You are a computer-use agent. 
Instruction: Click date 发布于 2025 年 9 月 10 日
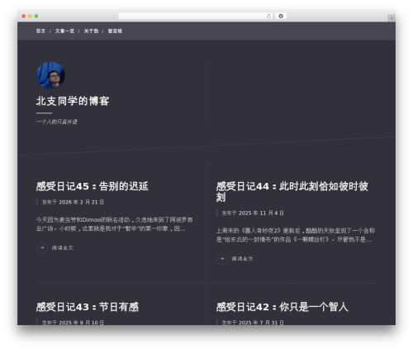pyautogui.click(x=73, y=323)
